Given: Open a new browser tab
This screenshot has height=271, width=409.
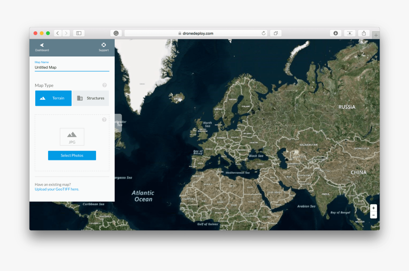Looking at the screenshot, I should tap(376, 35).
